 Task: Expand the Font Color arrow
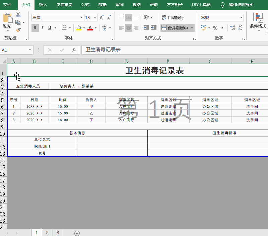pyautogui.click(x=95, y=28)
